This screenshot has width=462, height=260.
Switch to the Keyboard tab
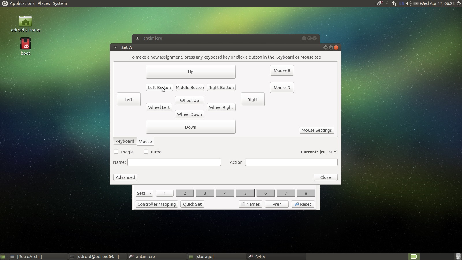[x=125, y=141]
